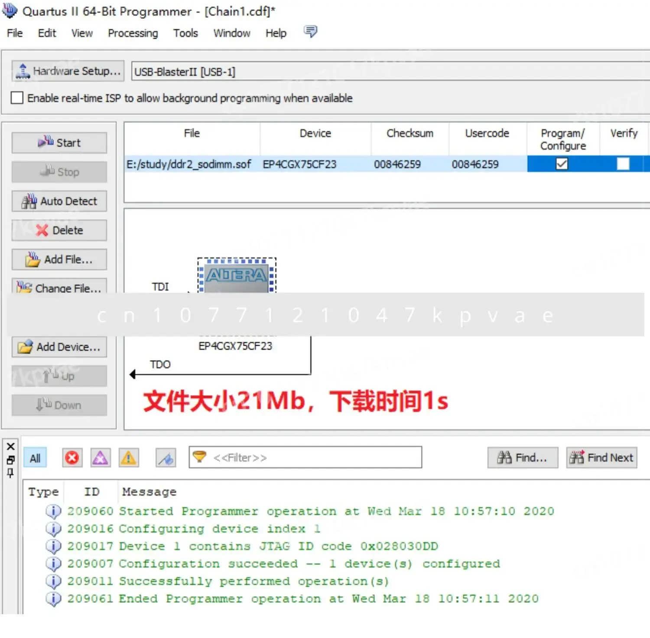Click info icon of message 209061
The image size is (650, 638).
pyautogui.click(x=53, y=599)
